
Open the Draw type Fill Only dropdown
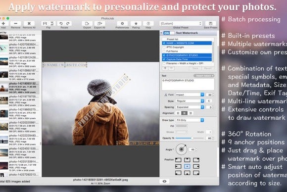(190, 120)
